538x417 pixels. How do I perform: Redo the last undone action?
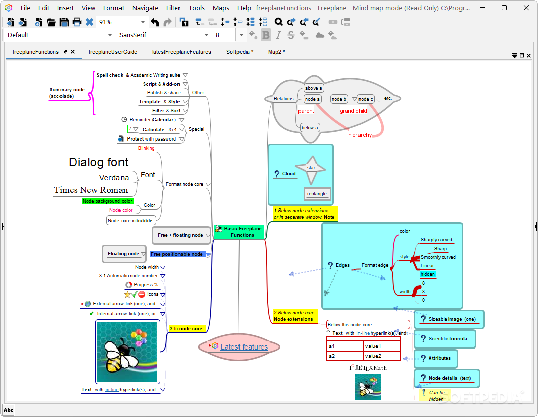168,22
